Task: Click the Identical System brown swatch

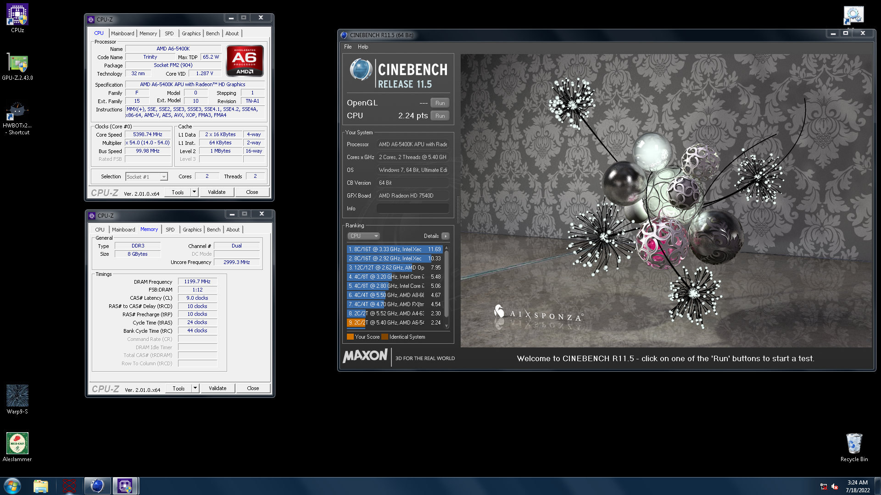Action: (x=385, y=337)
